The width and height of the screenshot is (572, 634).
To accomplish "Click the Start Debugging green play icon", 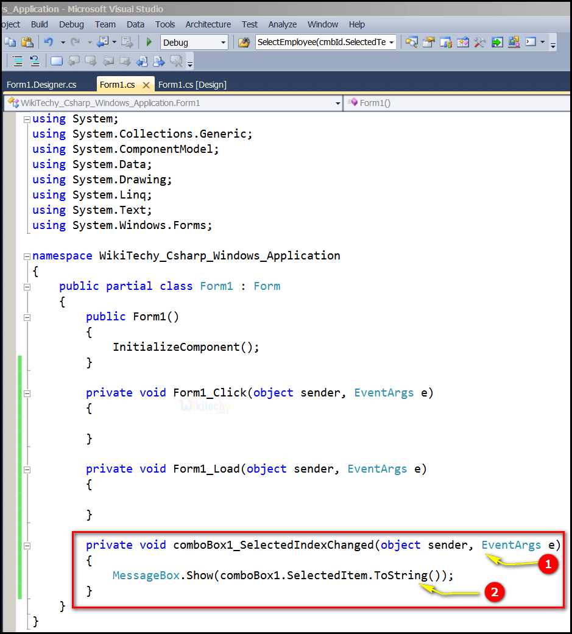I will click(149, 42).
